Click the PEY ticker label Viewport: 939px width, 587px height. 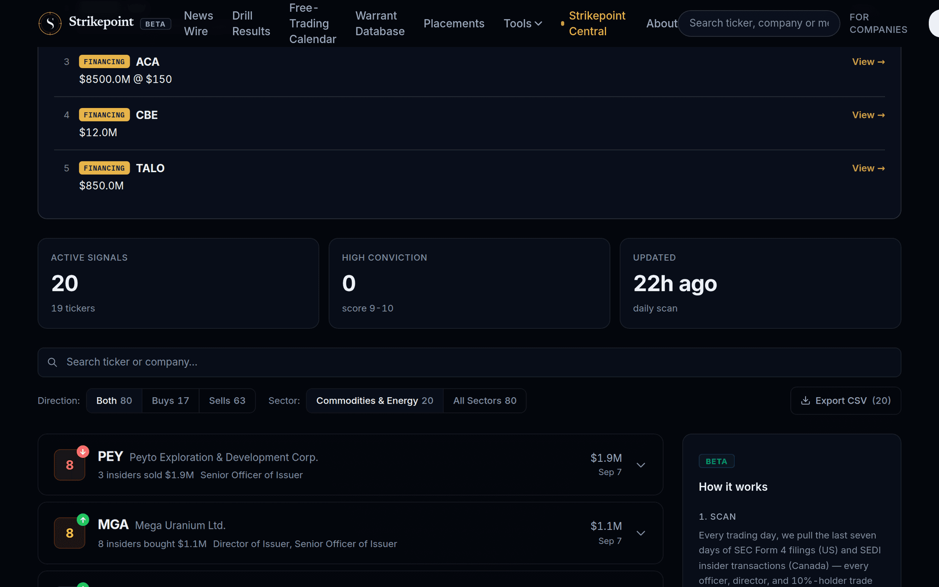[x=110, y=456]
